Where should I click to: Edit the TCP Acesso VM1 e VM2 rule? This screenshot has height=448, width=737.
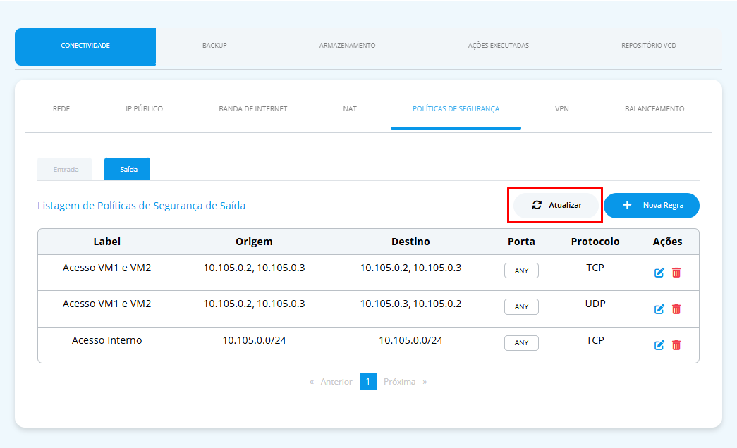coord(659,273)
